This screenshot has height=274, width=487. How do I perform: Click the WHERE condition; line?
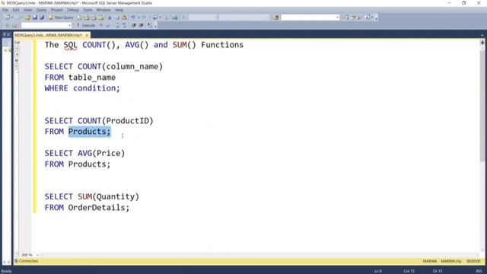[x=82, y=88]
